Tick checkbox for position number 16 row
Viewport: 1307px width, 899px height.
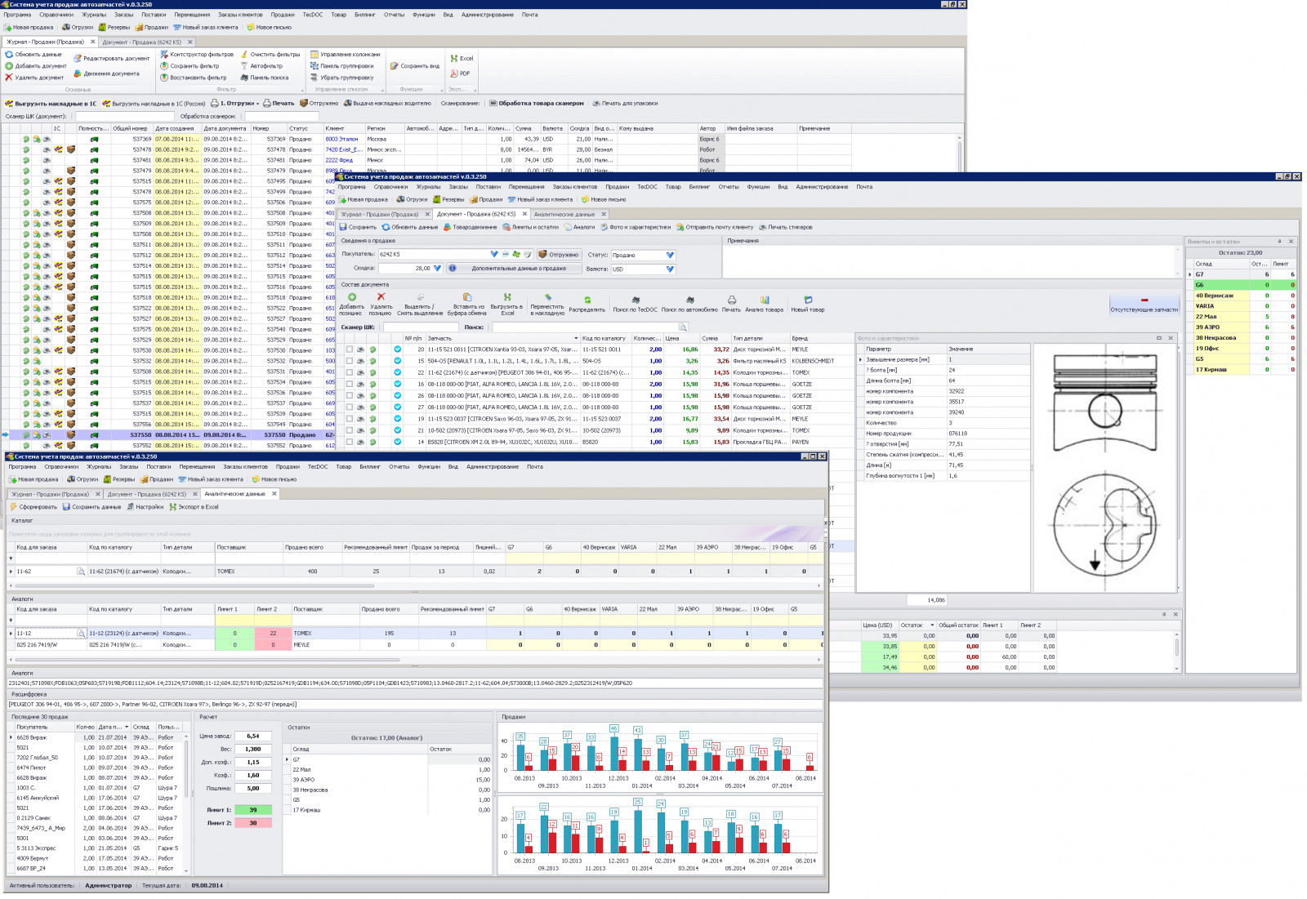point(350,384)
